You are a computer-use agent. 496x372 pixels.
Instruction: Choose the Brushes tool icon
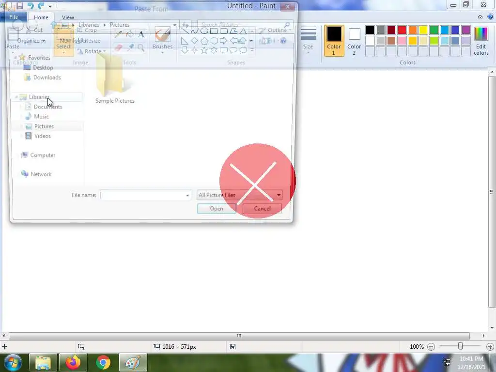pos(163,34)
